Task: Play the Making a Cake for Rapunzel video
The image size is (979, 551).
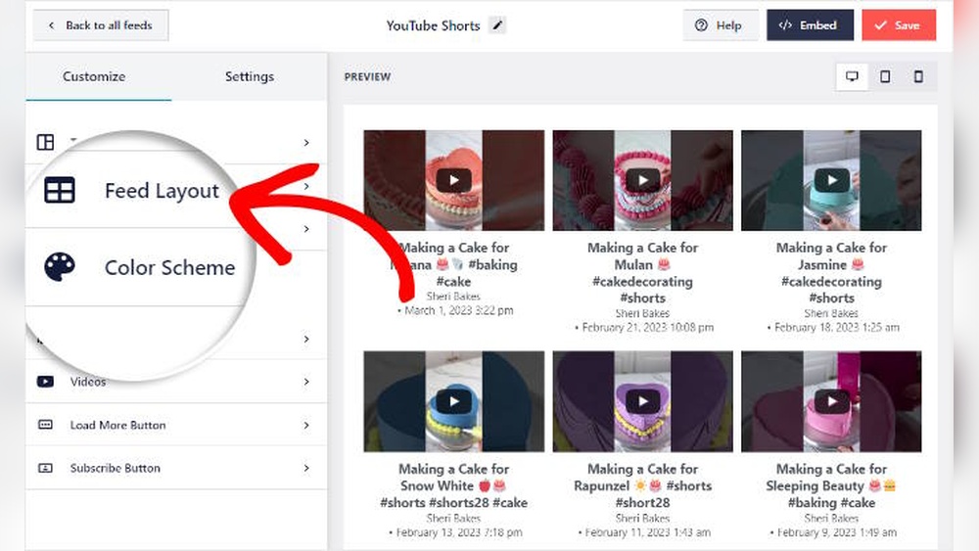Action: 642,401
